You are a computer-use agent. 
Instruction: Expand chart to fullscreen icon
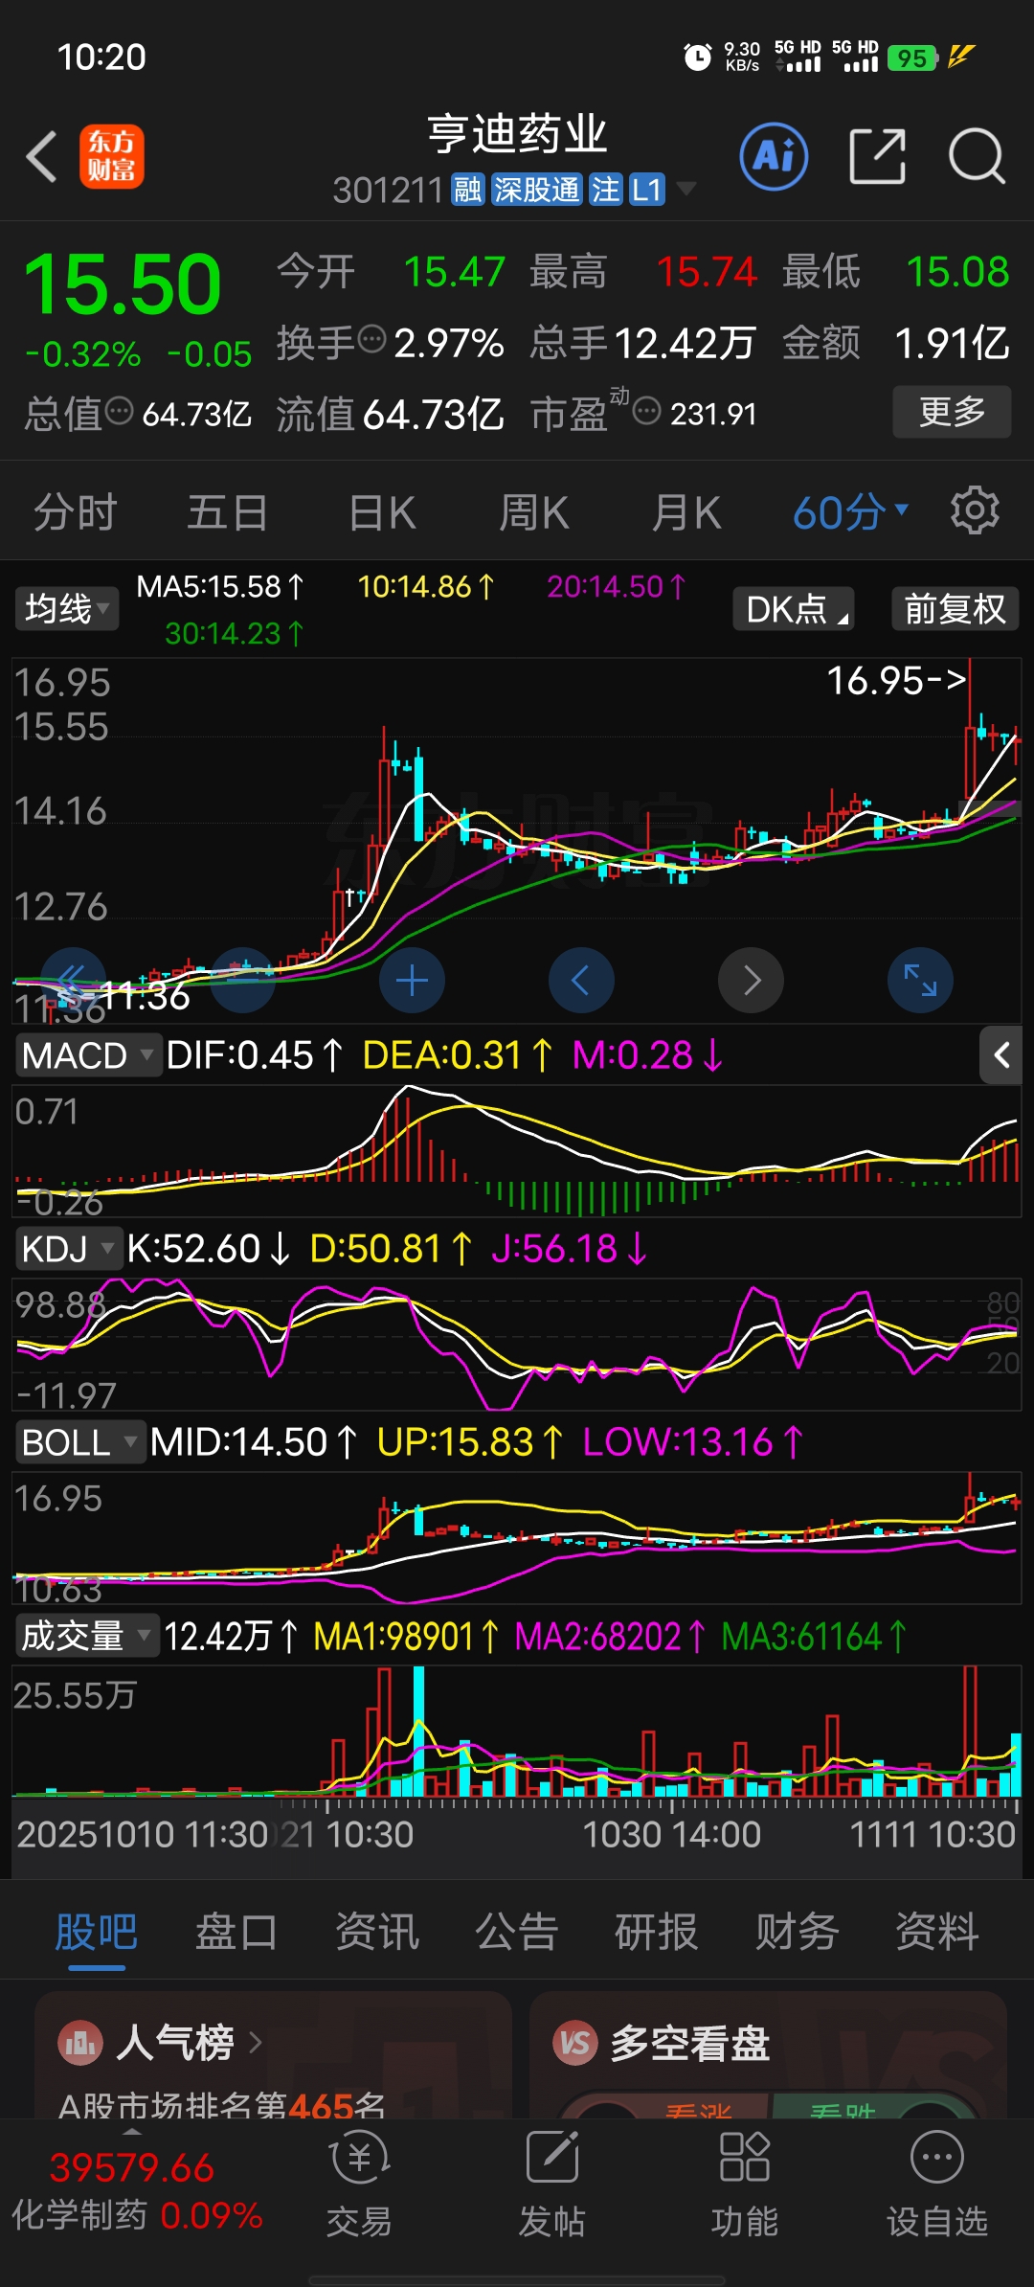pos(920,981)
